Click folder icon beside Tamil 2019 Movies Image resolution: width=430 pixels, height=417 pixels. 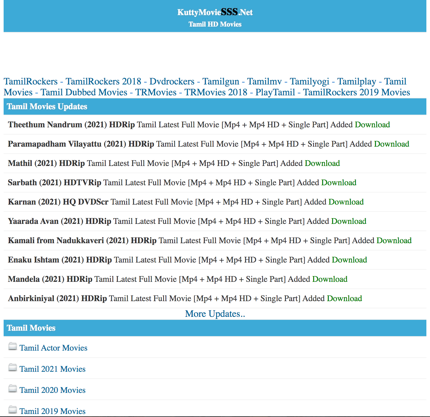click(x=13, y=410)
